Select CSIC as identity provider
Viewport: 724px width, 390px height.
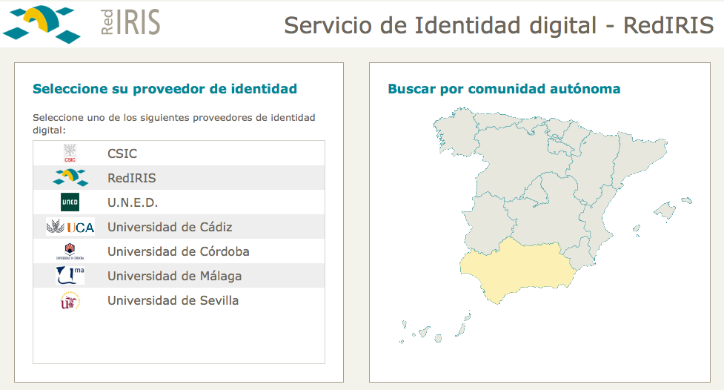(x=179, y=153)
